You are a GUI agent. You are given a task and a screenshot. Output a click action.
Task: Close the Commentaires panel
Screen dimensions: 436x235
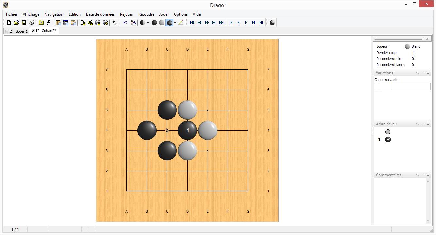428,175
